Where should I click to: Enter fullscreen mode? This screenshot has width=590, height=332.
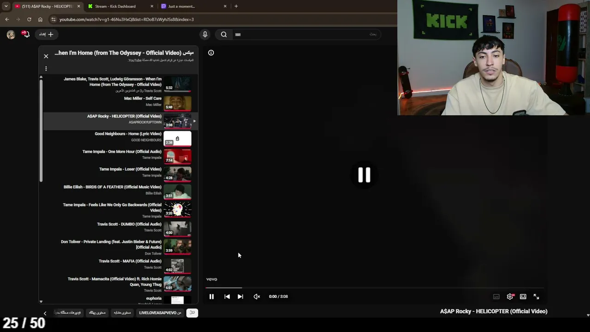(536, 297)
